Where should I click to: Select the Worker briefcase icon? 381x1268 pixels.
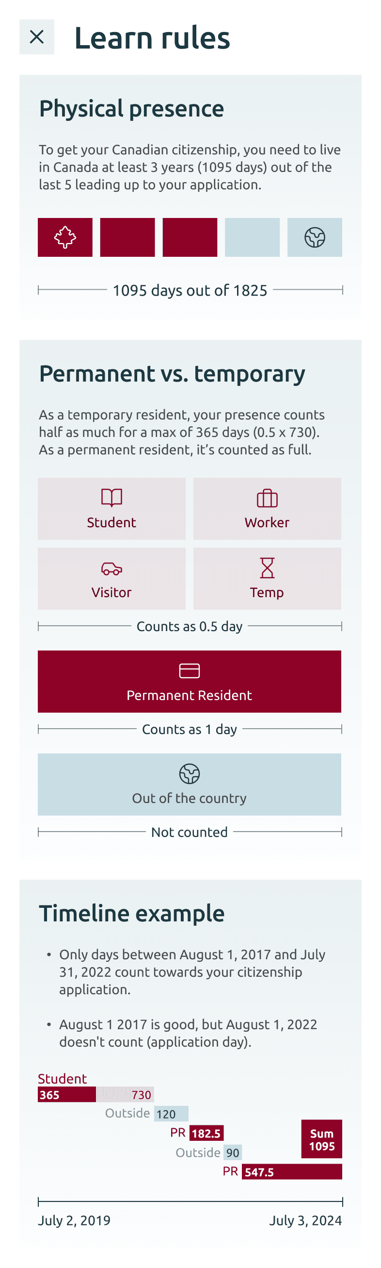point(267,498)
